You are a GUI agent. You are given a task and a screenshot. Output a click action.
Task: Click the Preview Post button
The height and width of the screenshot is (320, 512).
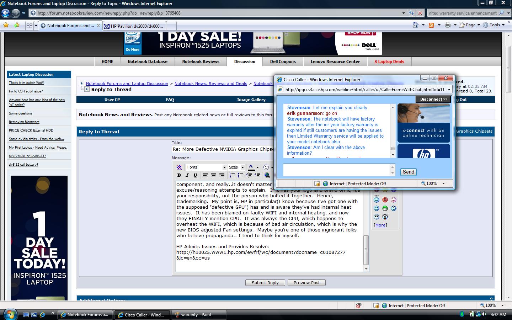tap(306, 283)
